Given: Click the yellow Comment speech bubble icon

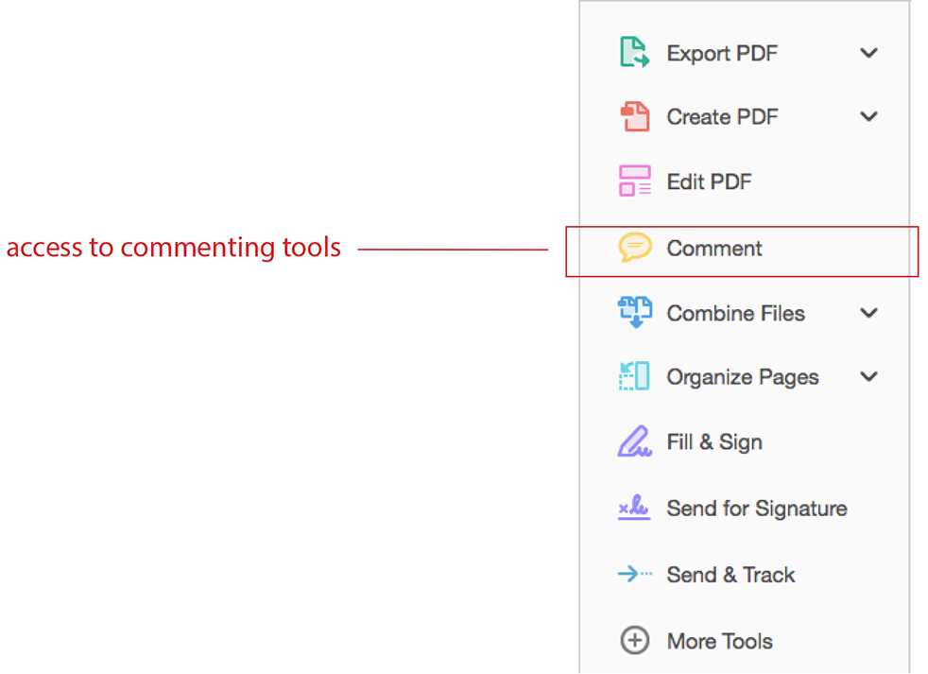Looking at the screenshot, I should click(x=634, y=248).
